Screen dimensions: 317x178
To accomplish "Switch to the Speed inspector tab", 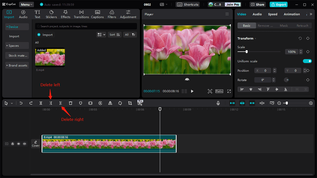I will 272,14.
